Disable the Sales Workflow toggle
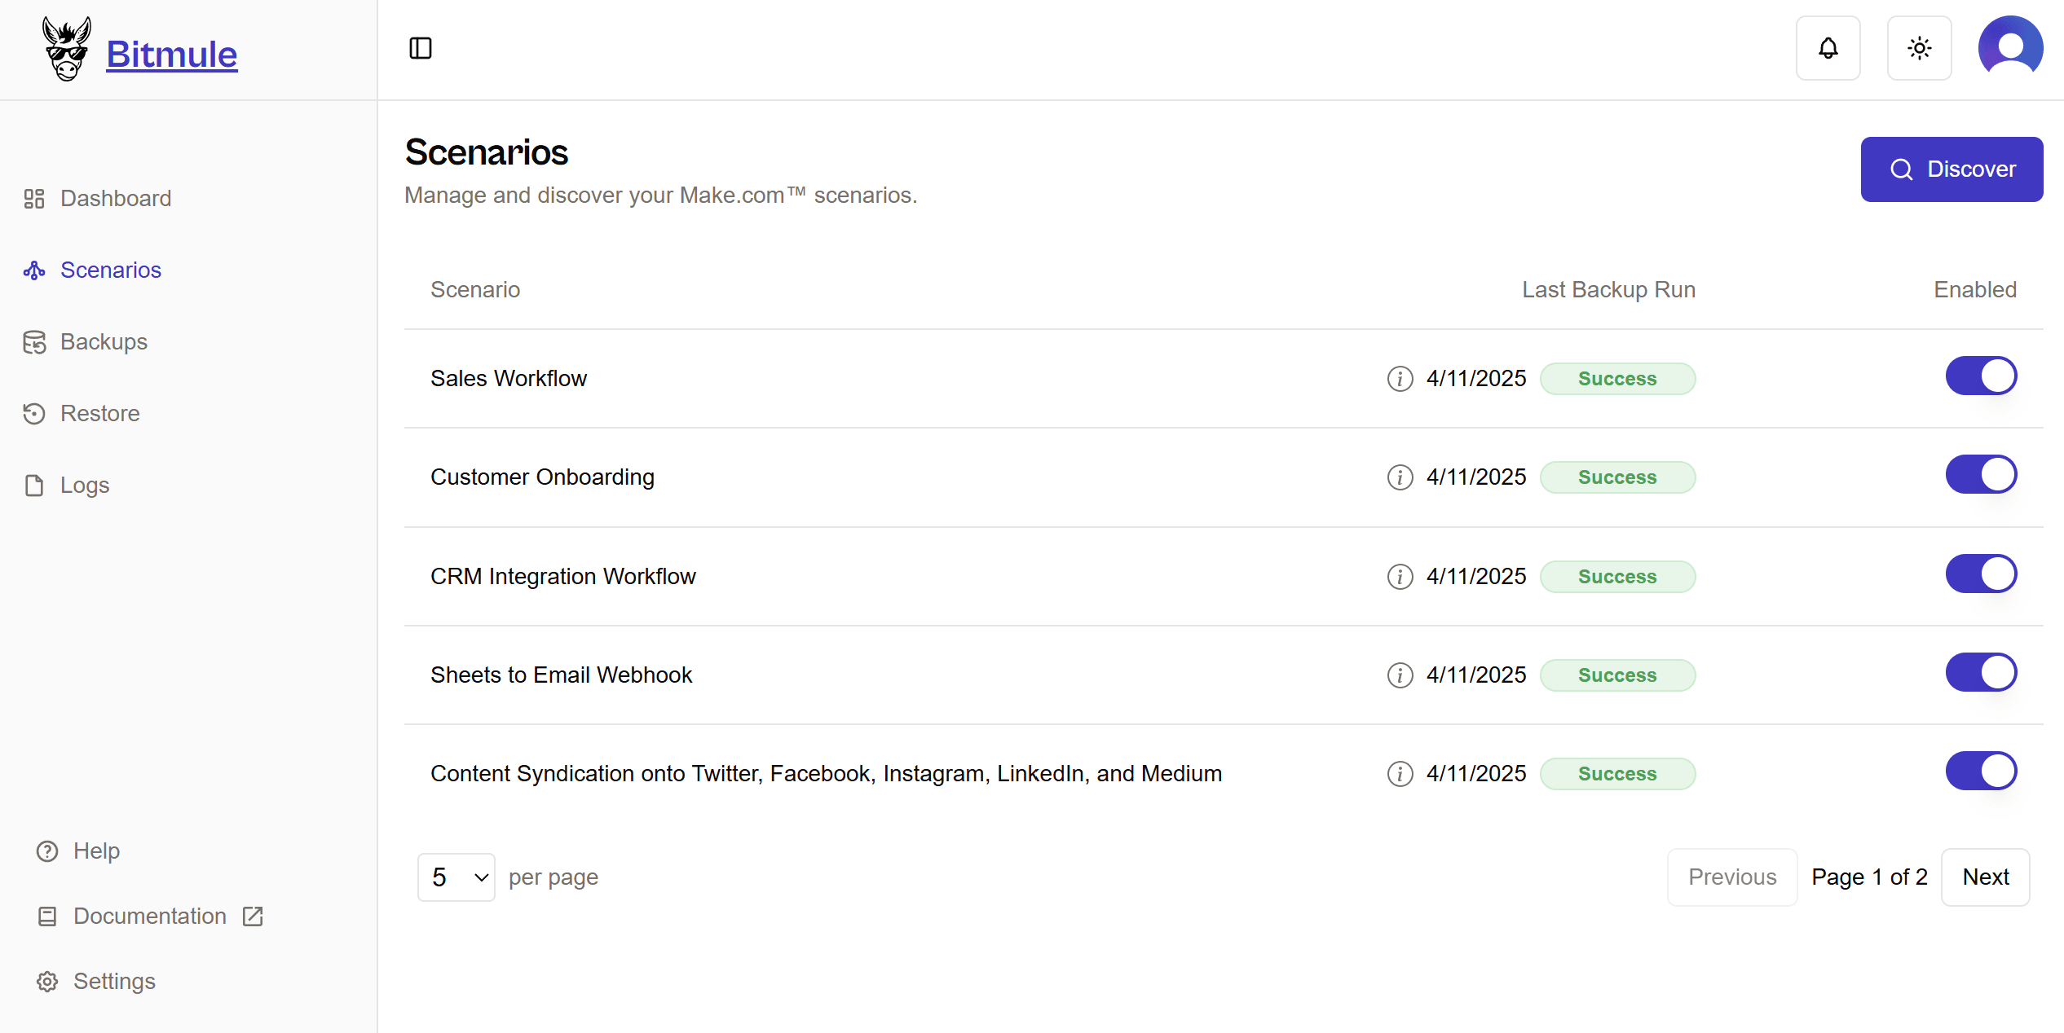 click(1981, 376)
